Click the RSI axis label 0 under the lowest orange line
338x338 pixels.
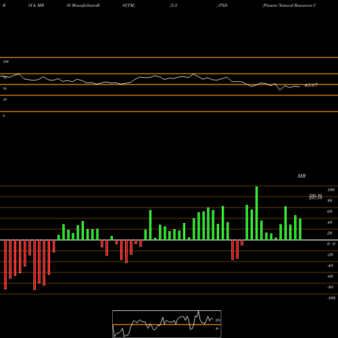click(3, 116)
